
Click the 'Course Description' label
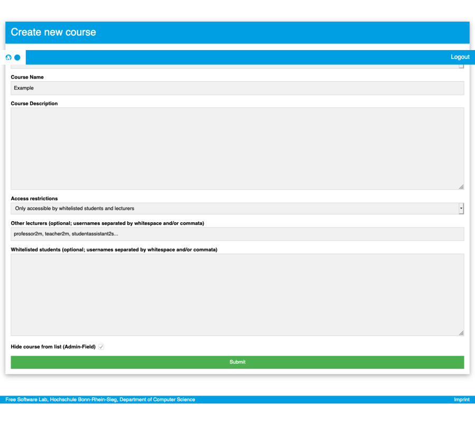[x=34, y=103]
